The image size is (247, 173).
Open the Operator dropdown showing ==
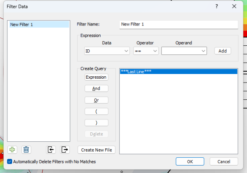pyautogui.click(x=146, y=51)
